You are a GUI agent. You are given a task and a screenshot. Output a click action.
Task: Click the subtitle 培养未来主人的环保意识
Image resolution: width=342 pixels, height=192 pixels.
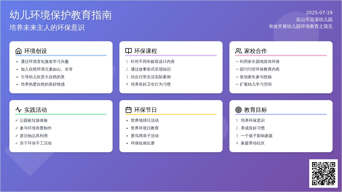(47, 28)
